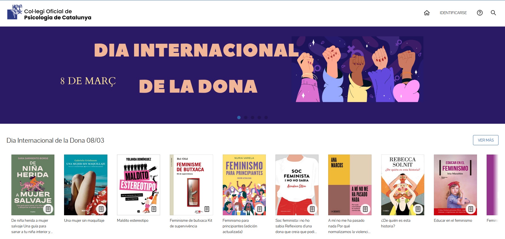
Task: Click the ebook icon on Maldito estereotipo cover
Action: [x=154, y=209]
